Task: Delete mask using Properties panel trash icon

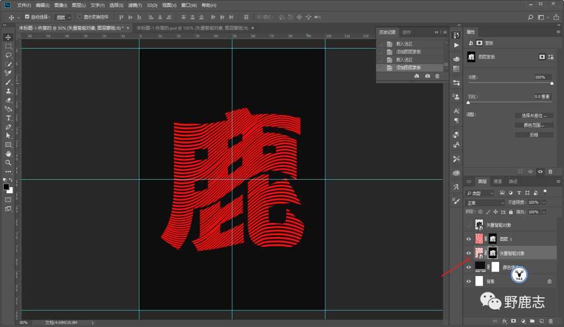Action: coord(550,171)
